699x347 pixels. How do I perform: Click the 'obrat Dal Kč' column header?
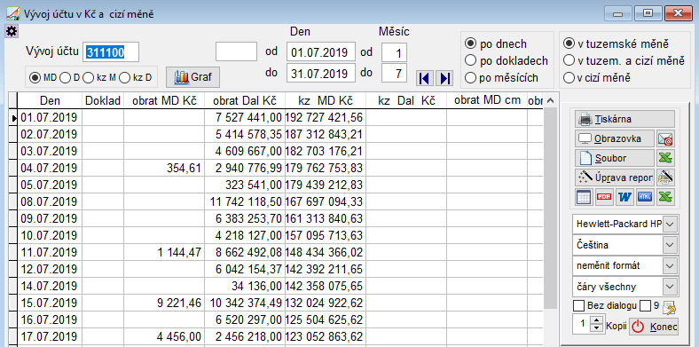(245, 100)
